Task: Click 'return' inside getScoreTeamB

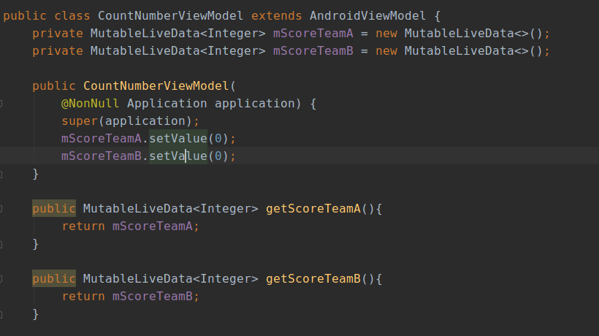Action: coord(83,297)
